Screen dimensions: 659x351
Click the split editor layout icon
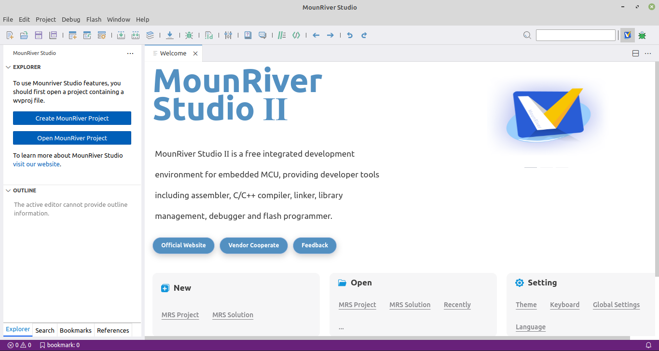click(636, 54)
